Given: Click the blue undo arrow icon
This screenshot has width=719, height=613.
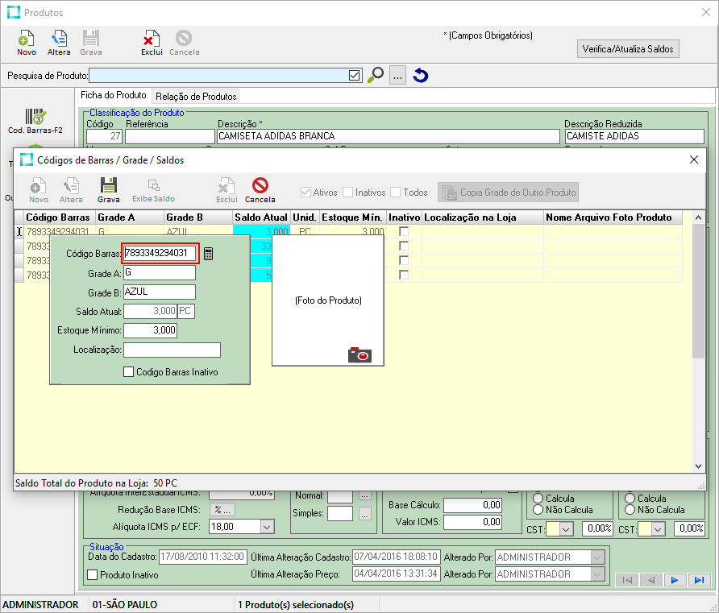Looking at the screenshot, I should 420,75.
